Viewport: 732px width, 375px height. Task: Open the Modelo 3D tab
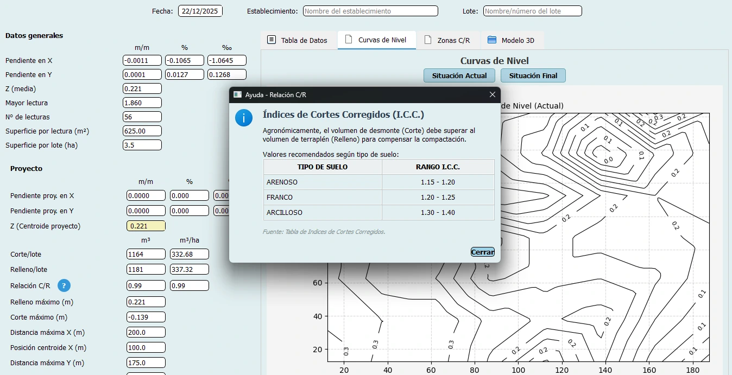pyautogui.click(x=518, y=41)
